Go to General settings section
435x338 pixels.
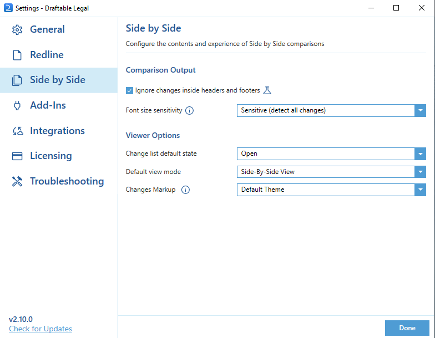click(59, 29)
